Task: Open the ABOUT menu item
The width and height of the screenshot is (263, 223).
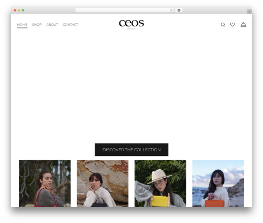Action: click(x=52, y=25)
